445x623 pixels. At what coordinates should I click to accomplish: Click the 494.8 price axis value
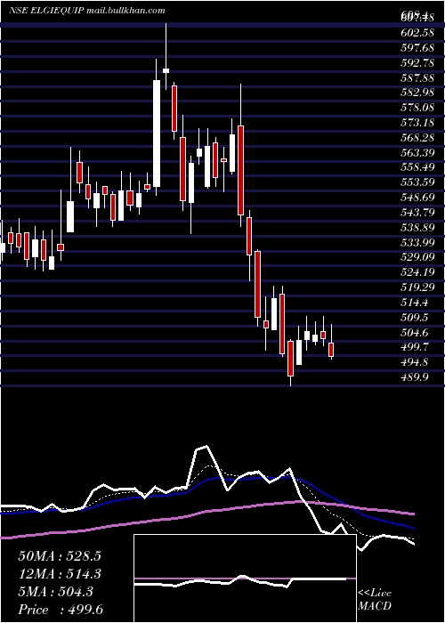(415, 362)
